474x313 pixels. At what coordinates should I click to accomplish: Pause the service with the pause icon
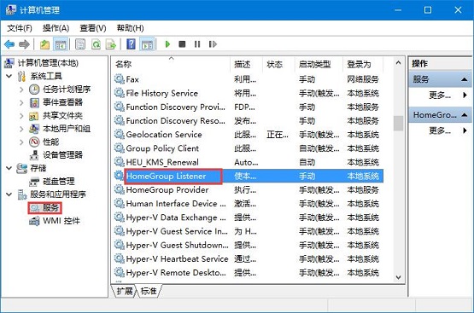coord(197,44)
